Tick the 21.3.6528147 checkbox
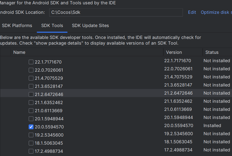232x156 pixels. [x=31, y=86]
